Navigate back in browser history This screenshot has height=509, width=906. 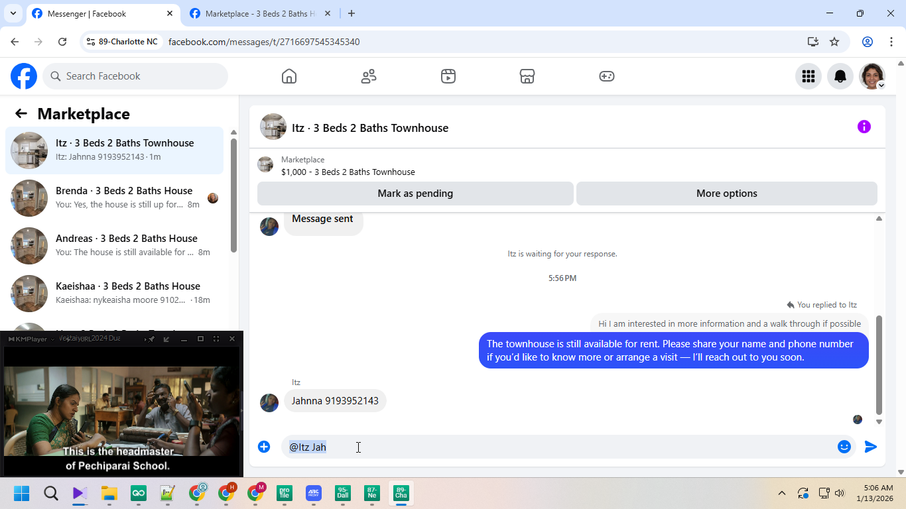(x=15, y=42)
